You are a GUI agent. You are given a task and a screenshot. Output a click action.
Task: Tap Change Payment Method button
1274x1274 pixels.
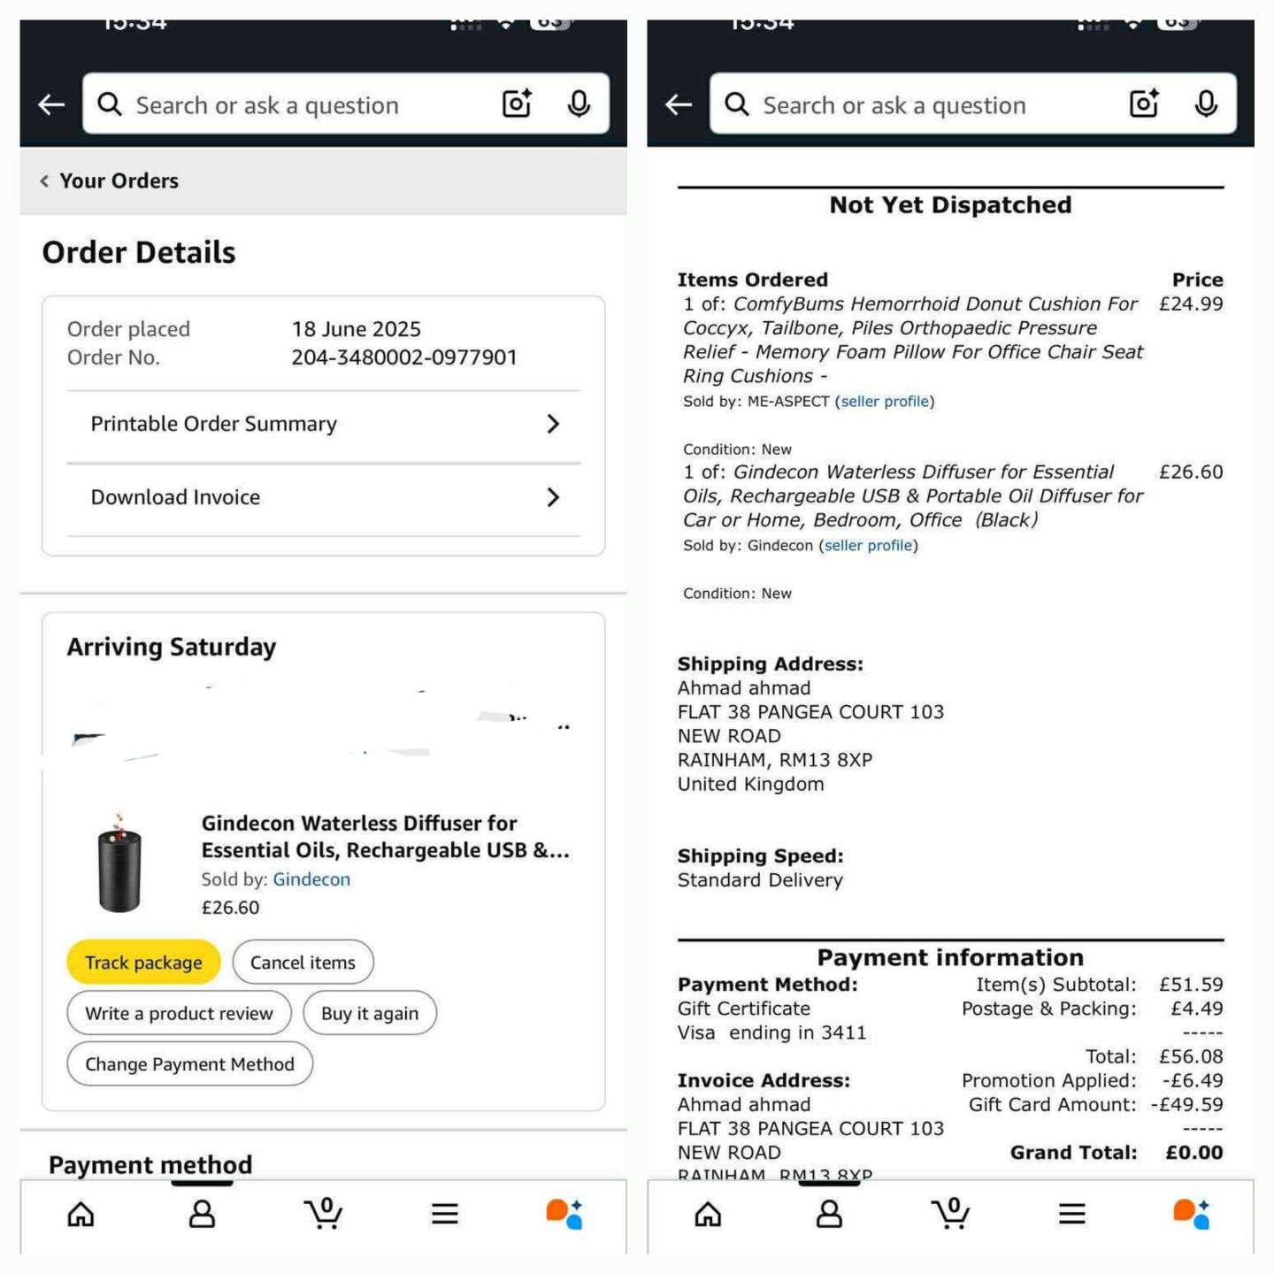[x=189, y=1063]
